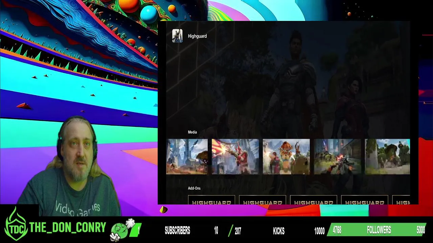This screenshot has width=433, height=243.
Task: Click the 5000 followers goal value
Action: [x=420, y=230]
